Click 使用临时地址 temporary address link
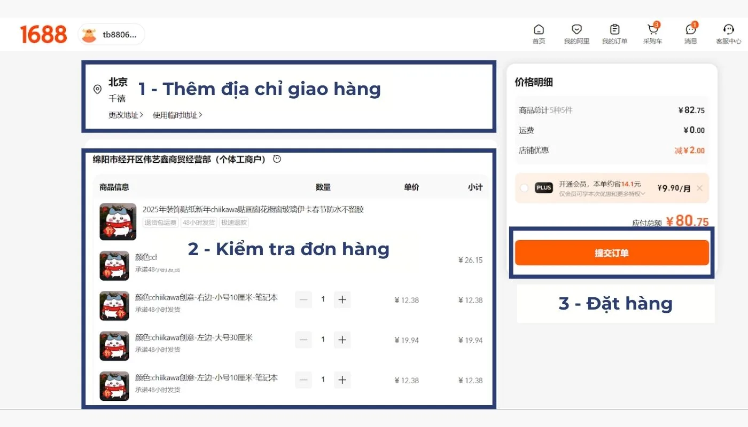 (177, 115)
